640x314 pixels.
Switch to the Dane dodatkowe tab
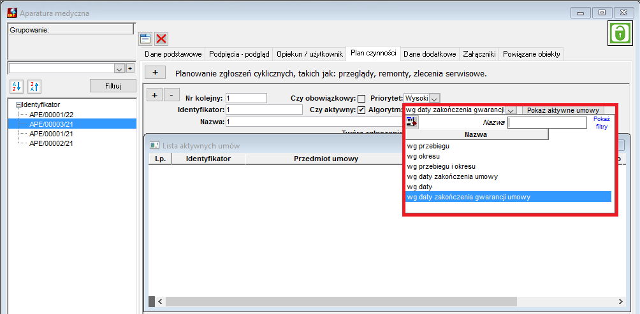(x=430, y=54)
